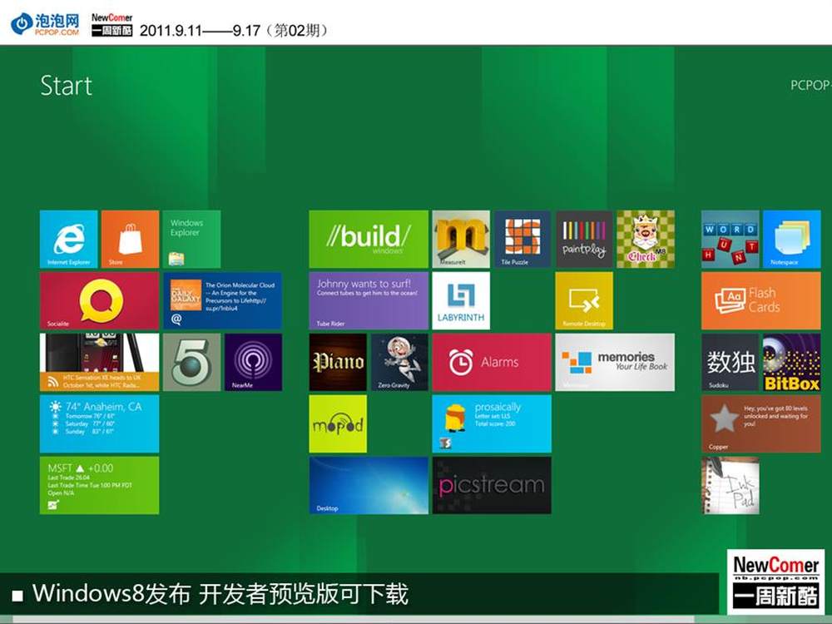The image size is (832, 624).
Task: Open the HTC Sensation news feed tile
Action: coord(99,363)
